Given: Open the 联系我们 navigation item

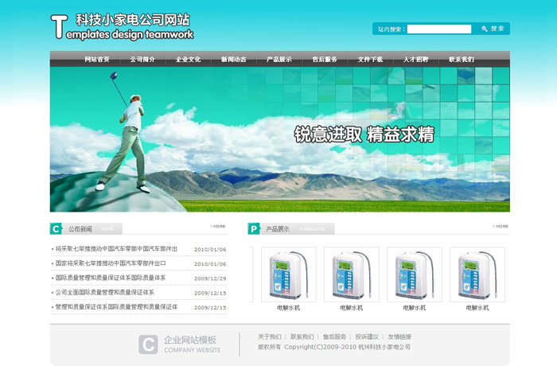Looking at the screenshot, I should [x=461, y=60].
